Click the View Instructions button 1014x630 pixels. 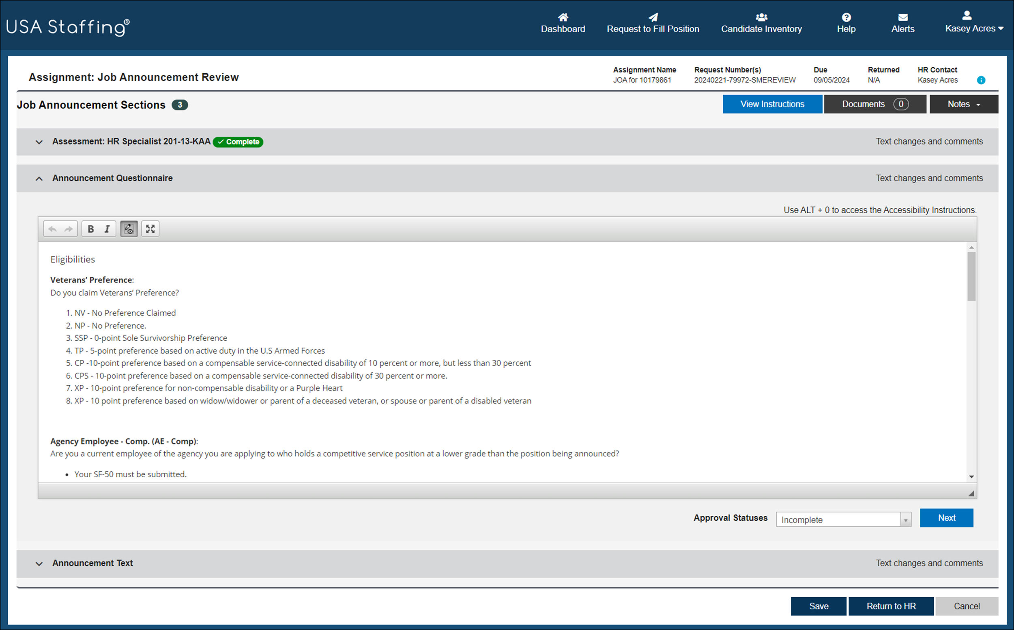772,104
